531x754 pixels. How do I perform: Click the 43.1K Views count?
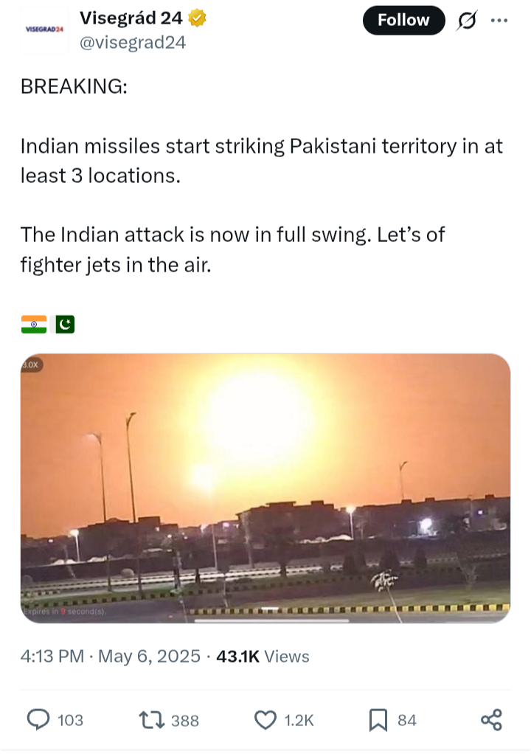click(x=263, y=657)
